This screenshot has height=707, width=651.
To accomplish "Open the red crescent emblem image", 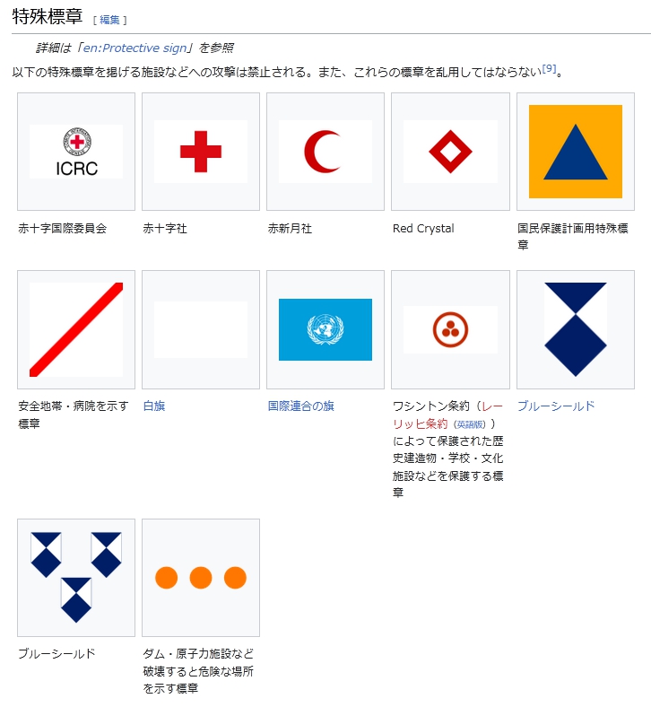I will point(325,152).
